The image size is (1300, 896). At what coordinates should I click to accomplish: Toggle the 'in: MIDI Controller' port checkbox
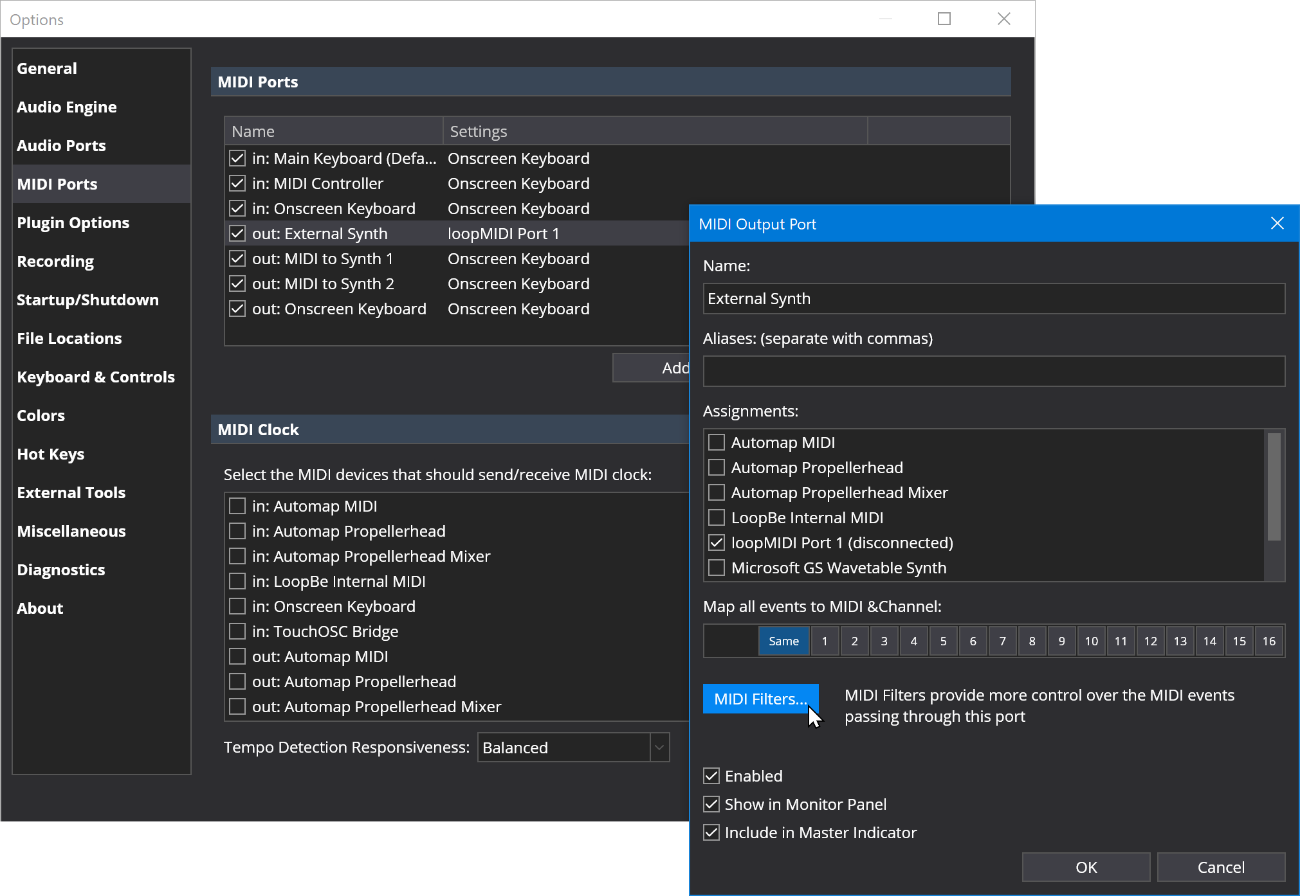[237, 183]
